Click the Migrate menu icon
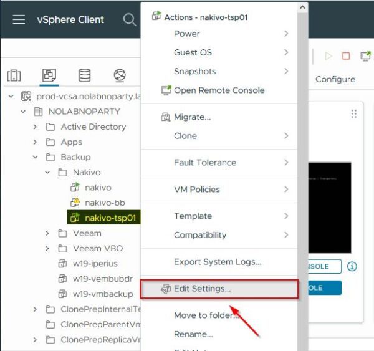This screenshot has height=351, width=374. pyautogui.click(x=166, y=117)
